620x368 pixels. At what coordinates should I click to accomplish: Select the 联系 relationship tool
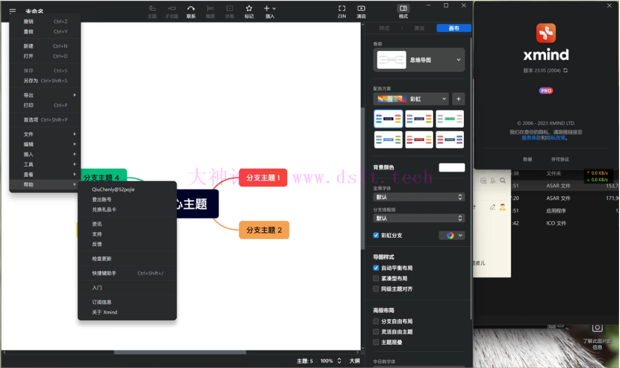[191, 8]
